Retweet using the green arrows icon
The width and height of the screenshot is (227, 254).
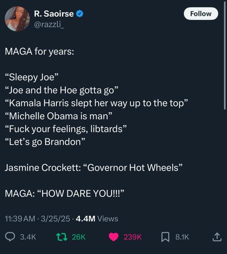62,237
